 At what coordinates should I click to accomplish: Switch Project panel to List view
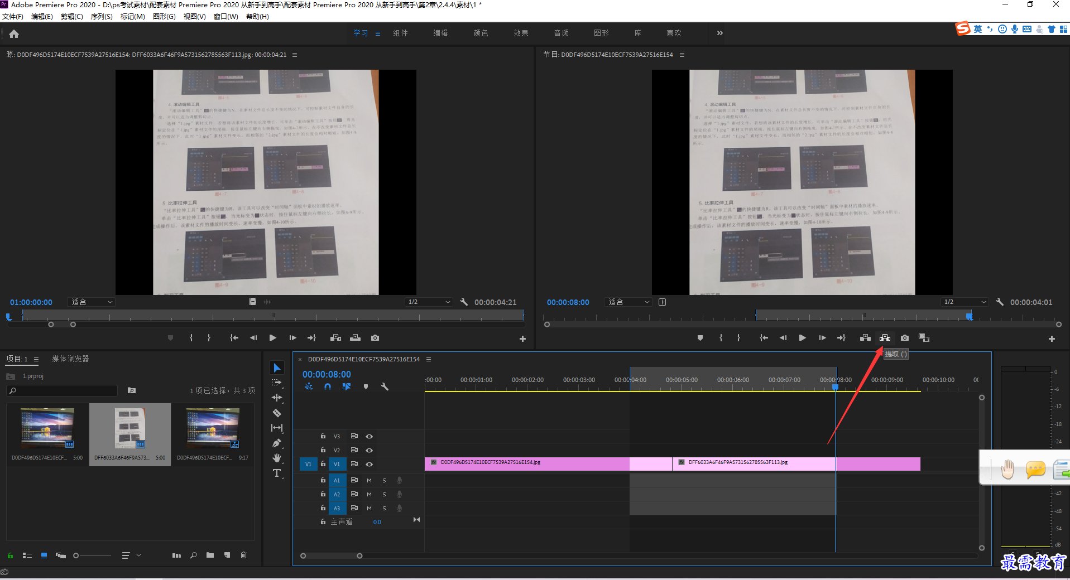point(27,555)
